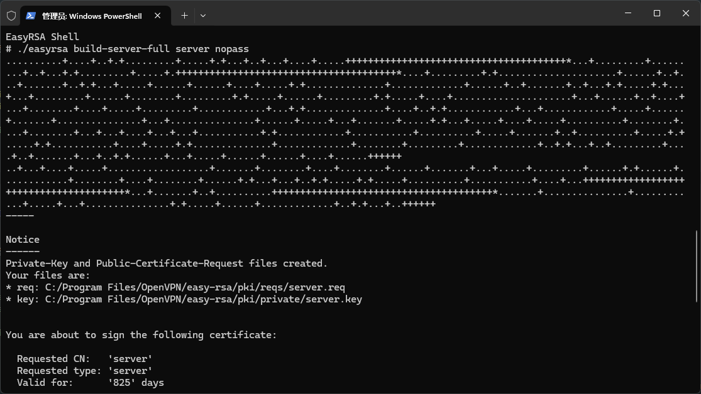The height and width of the screenshot is (394, 701).
Task: Minimize the terminal window
Action: click(628, 13)
